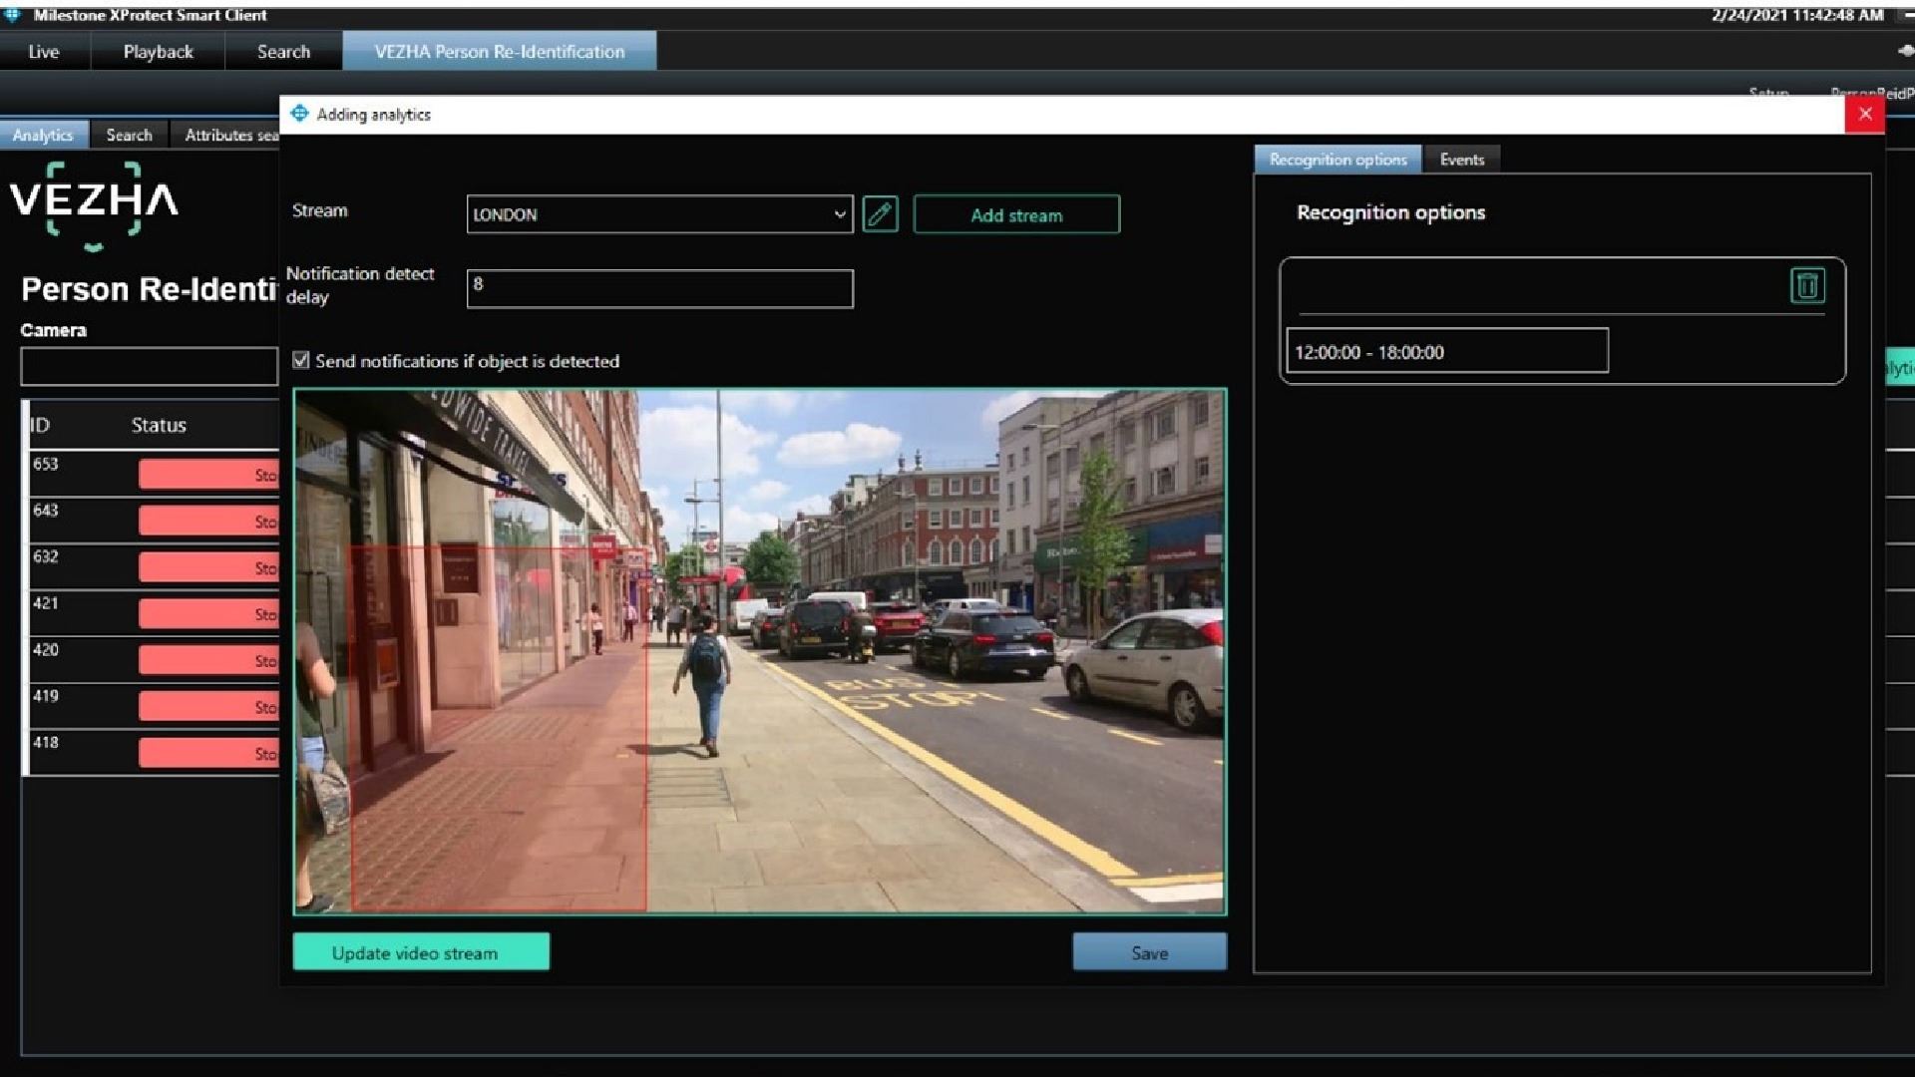The width and height of the screenshot is (1915, 1077).
Task: Click the pencil edit stream icon
Action: click(x=880, y=214)
